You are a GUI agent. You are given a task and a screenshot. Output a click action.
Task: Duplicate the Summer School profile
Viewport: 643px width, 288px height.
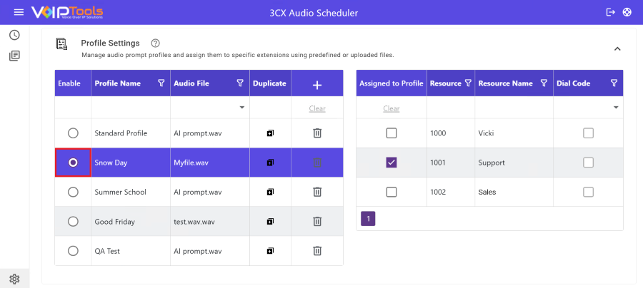(x=270, y=192)
